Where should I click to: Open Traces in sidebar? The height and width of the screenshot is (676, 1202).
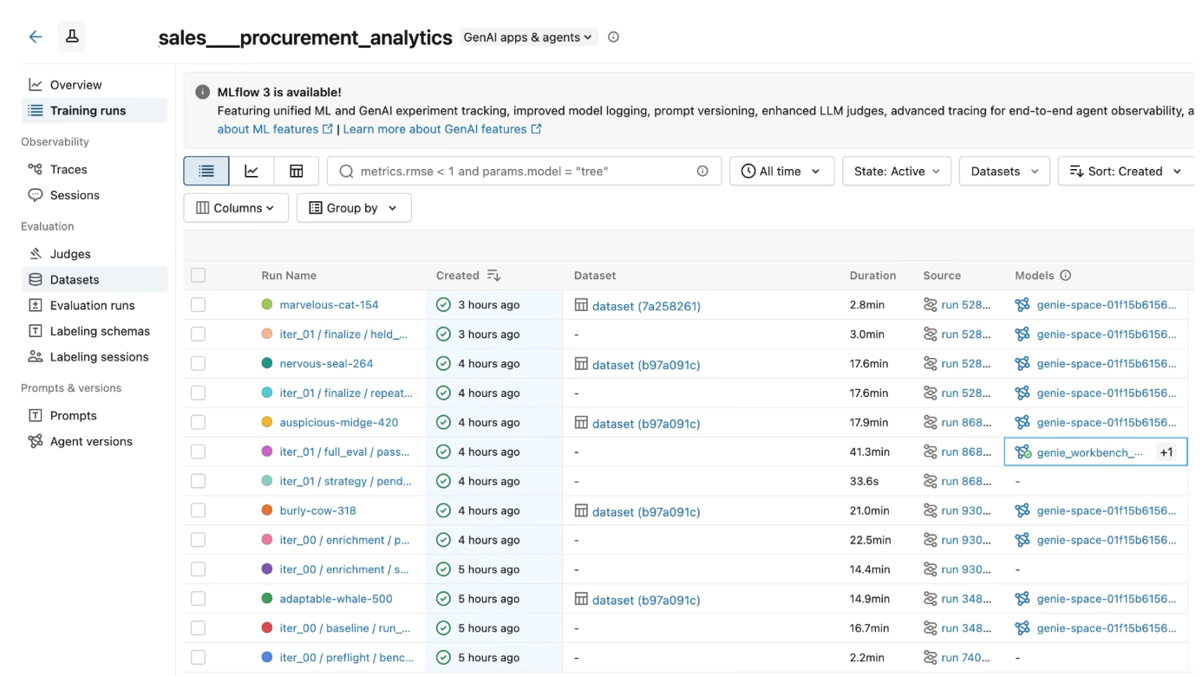95,170
